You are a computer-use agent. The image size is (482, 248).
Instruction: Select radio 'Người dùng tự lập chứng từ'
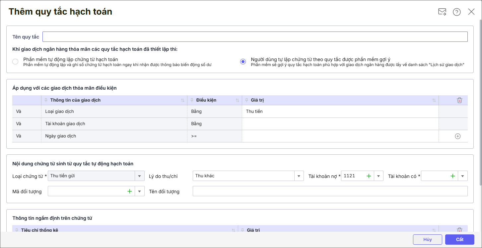[243, 61]
